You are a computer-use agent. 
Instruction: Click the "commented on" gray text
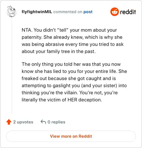(x=68, y=12)
